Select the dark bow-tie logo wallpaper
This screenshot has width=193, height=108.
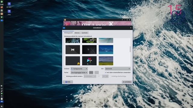coord(73,49)
